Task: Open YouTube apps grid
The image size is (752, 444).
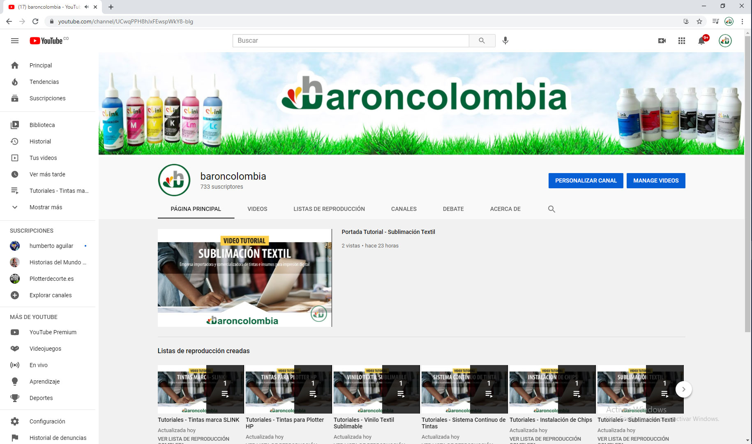Action: [682, 41]
